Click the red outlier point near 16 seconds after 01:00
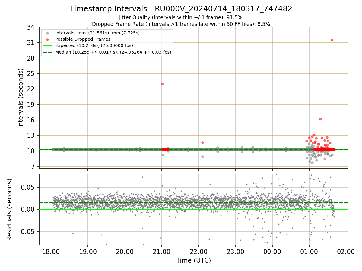Image resolution: width=362 pixels, height=271 pixels. click(320, 119)
